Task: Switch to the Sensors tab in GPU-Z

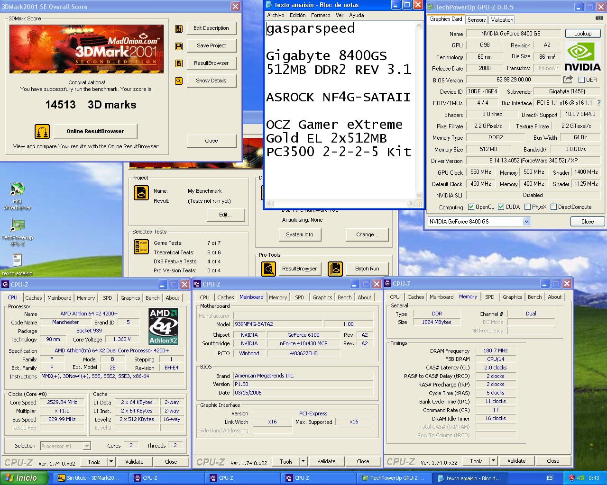Action: [x=477, y=19]
